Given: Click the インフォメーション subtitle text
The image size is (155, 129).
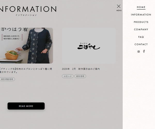Looking at the screenshot, I should [x=26, y=15].
